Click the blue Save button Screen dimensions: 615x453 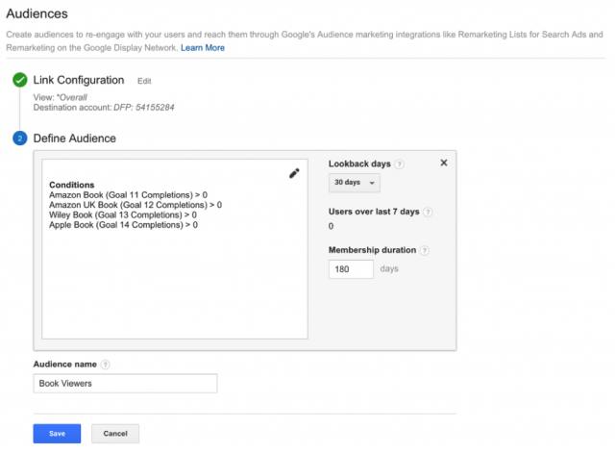coord(57,434)
